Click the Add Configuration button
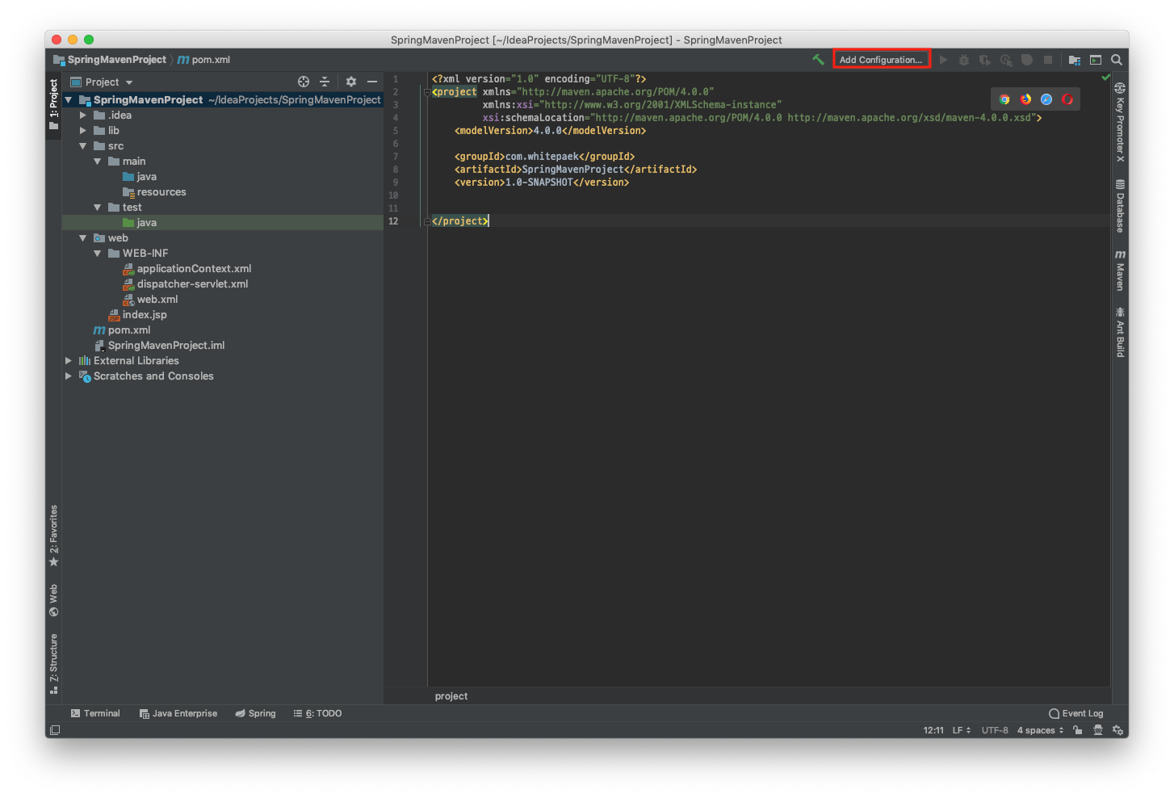 coord(881,60)
